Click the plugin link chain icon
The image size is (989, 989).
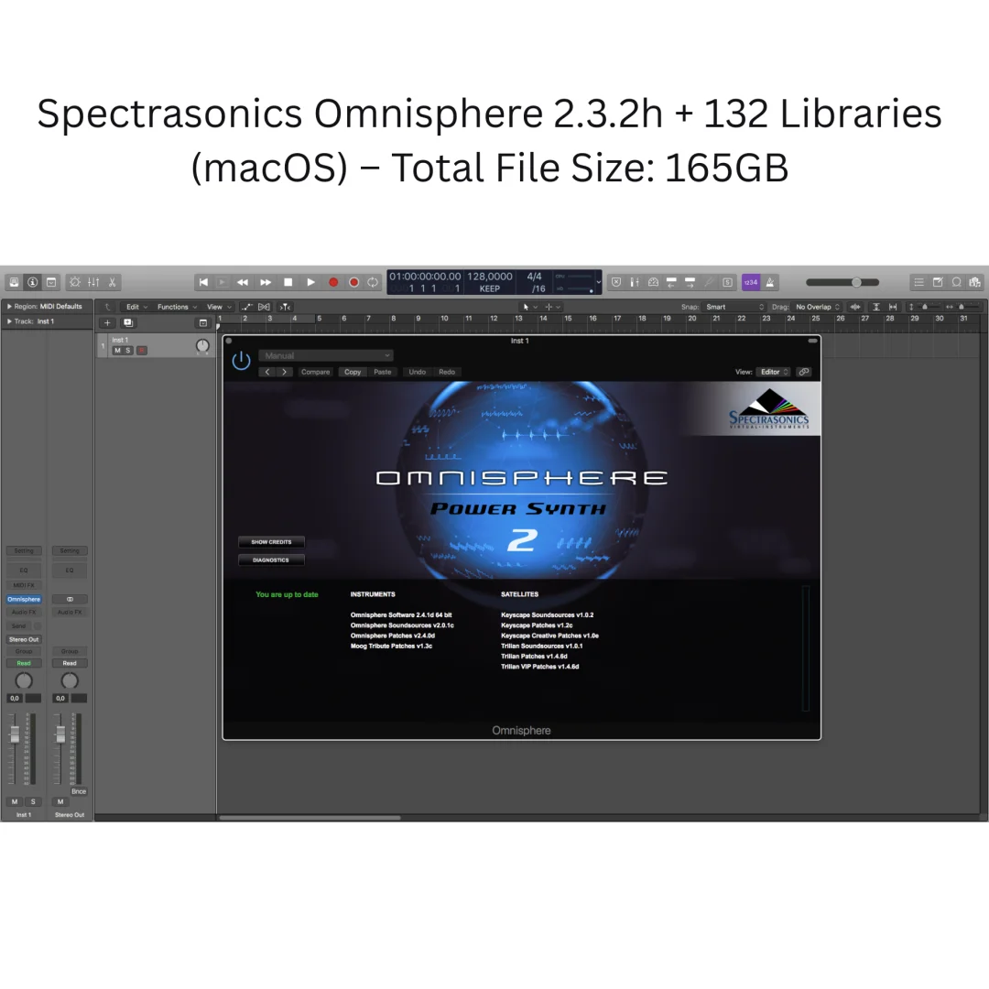[803, 372]
